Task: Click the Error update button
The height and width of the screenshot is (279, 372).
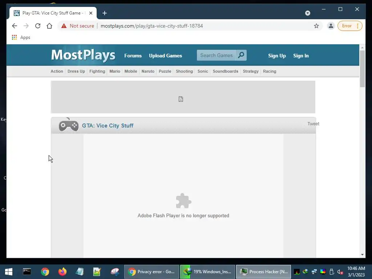Action: (350, 26)
